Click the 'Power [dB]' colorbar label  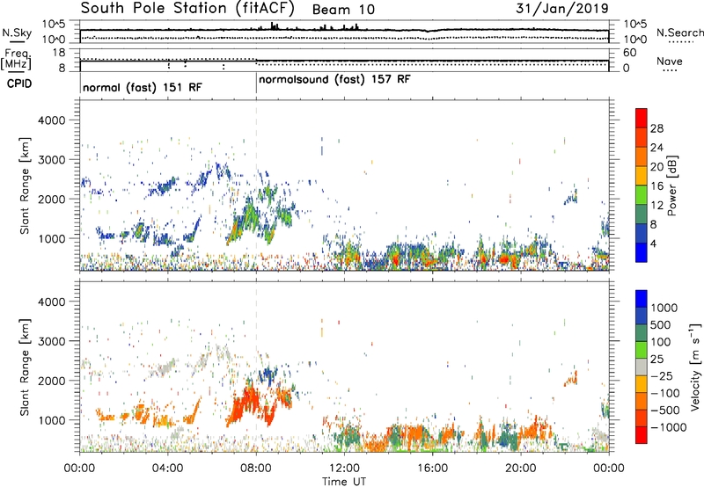point(671,185)
